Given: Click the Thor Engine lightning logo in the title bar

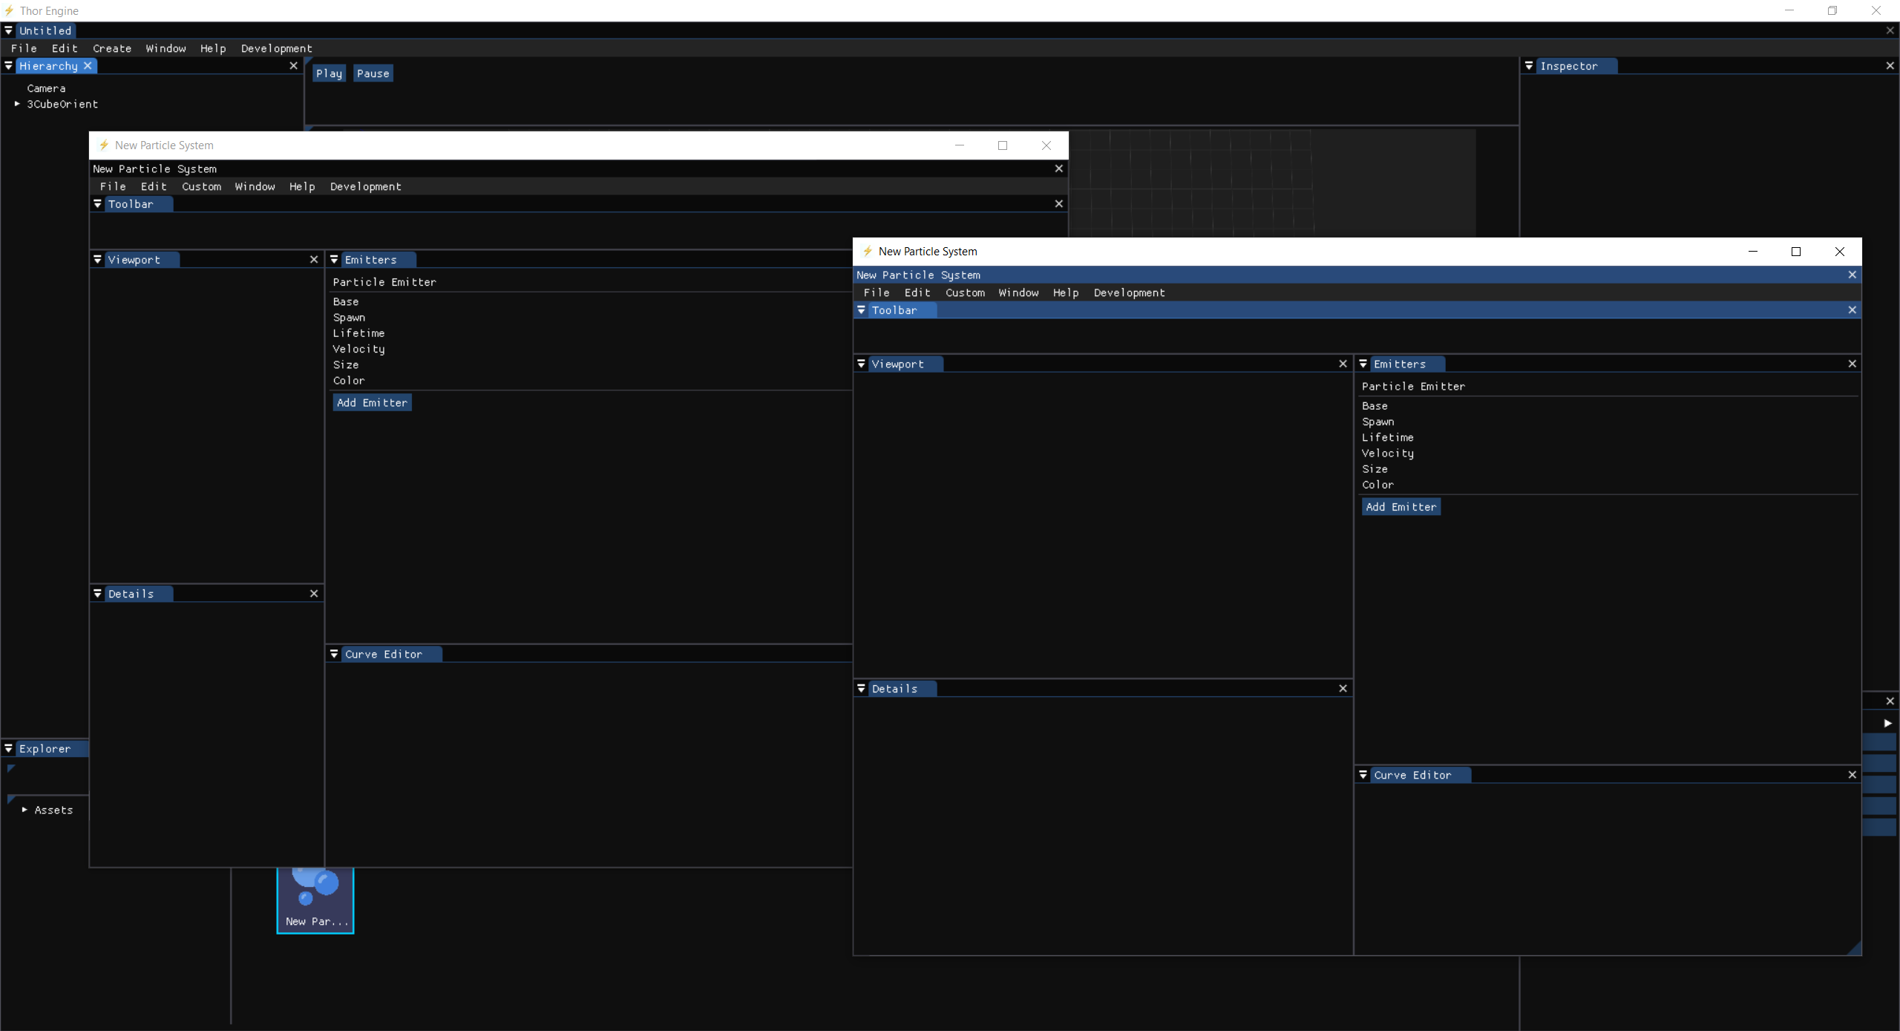Looking at the screenshot, I should pos(9,10).
